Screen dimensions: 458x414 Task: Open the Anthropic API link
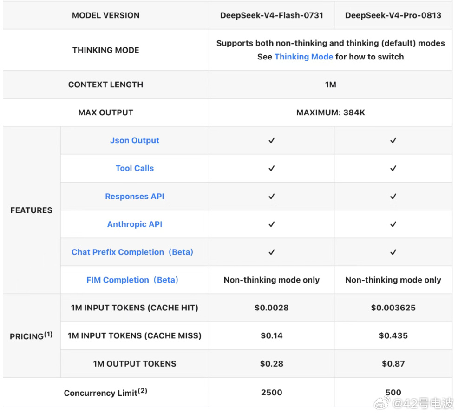(x=134, y=224)
